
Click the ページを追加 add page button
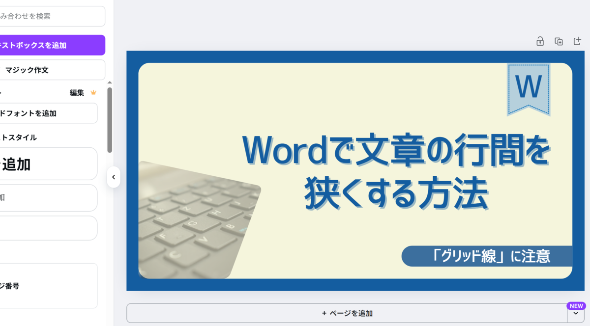pyautogui.click(x=347, y=313)
